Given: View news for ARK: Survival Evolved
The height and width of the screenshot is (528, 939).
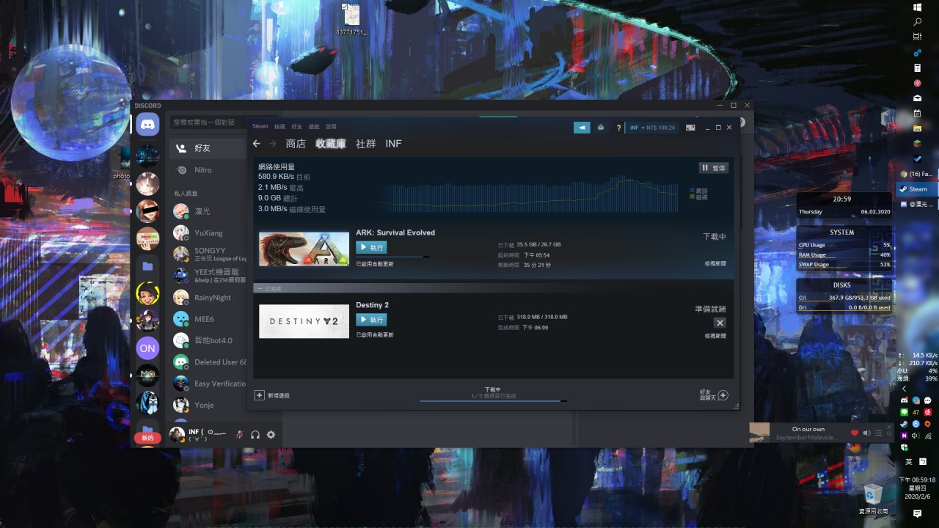Looking at the screenshot, I should (x=715, y=263).
